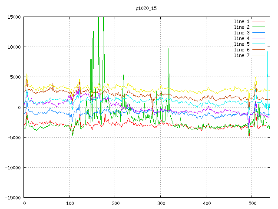Screen dimensions: 278x209
Task: Click the y-axis label -5000
Action: coord(14,138)
